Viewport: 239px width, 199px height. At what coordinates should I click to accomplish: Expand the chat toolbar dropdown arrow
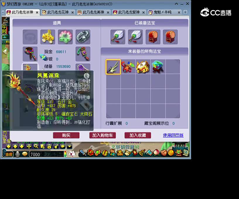pos(69,147)
